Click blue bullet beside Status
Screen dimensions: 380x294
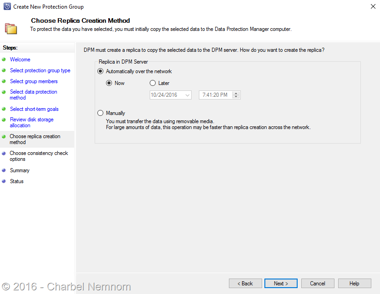(x=4, y=181)
